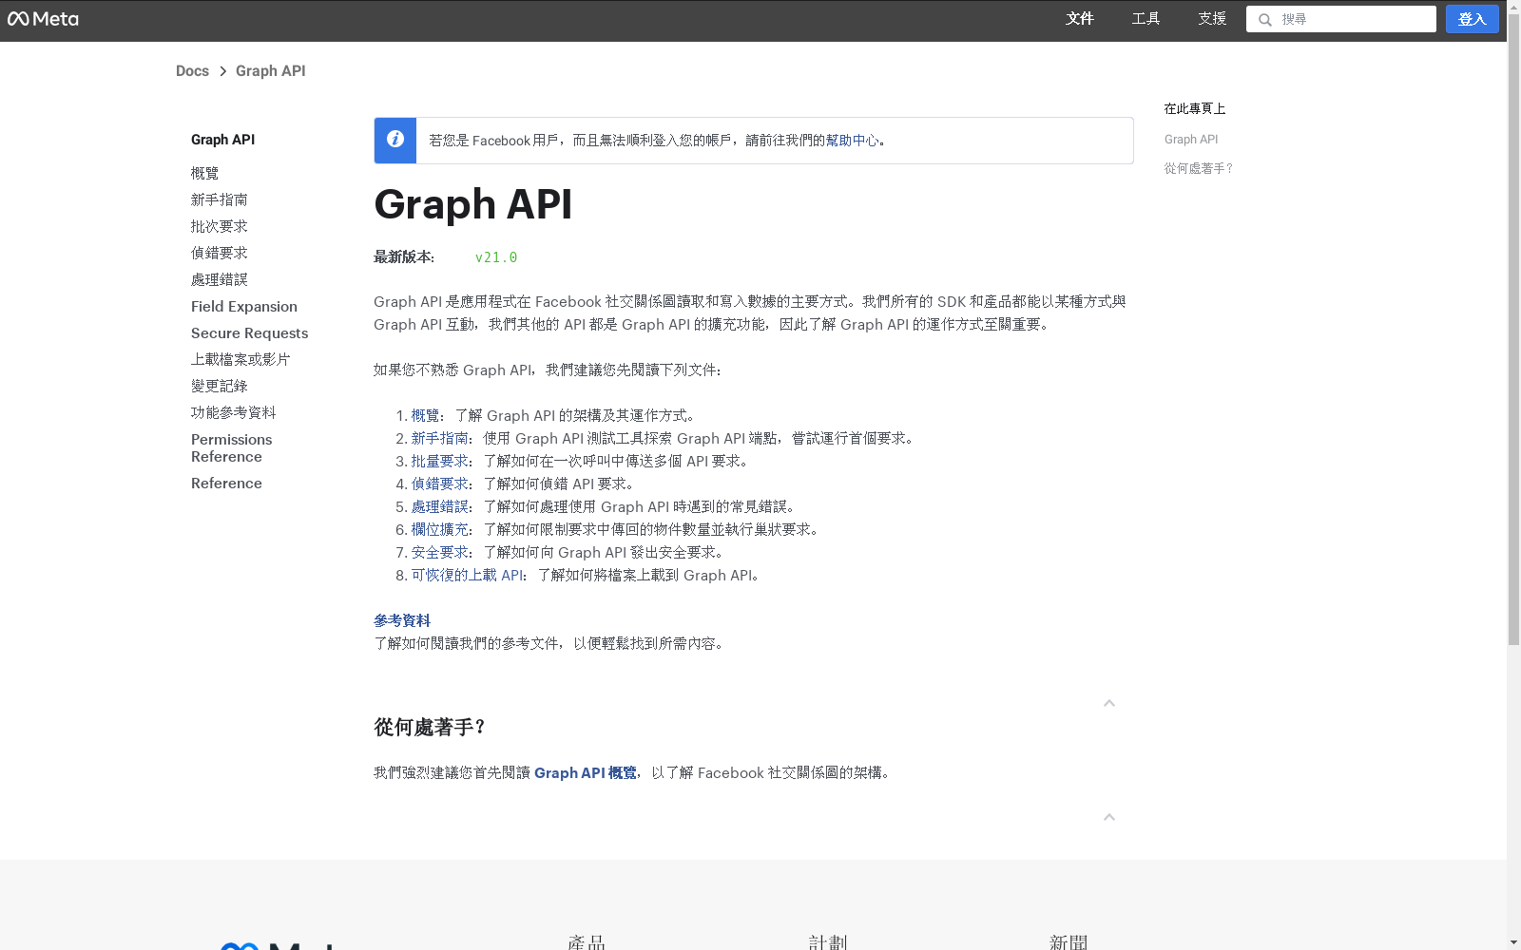Click back-to-top arrow above 從何處著手 heading
Viewport: 1521px width, 950px height.
1109,703
